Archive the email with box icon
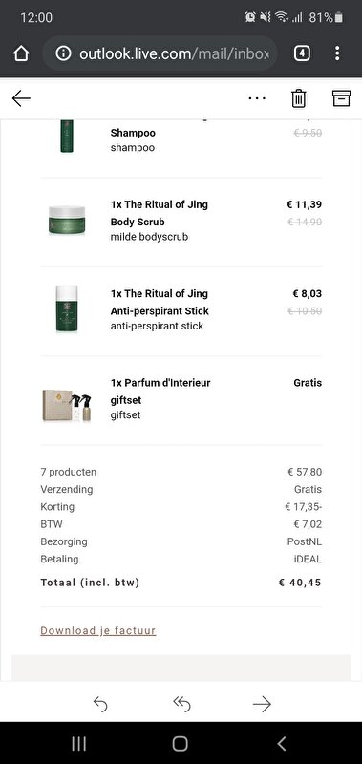Screen dimensions: 362x764 (341, 98)
